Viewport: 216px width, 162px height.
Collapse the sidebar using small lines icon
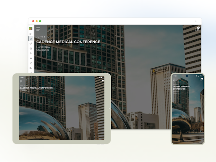point(31,34)
